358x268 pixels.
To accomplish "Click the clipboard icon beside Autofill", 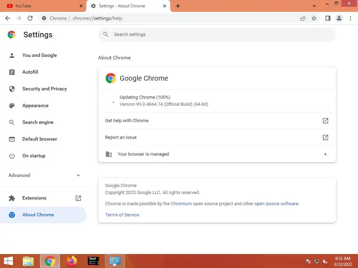I will [12, 72].
